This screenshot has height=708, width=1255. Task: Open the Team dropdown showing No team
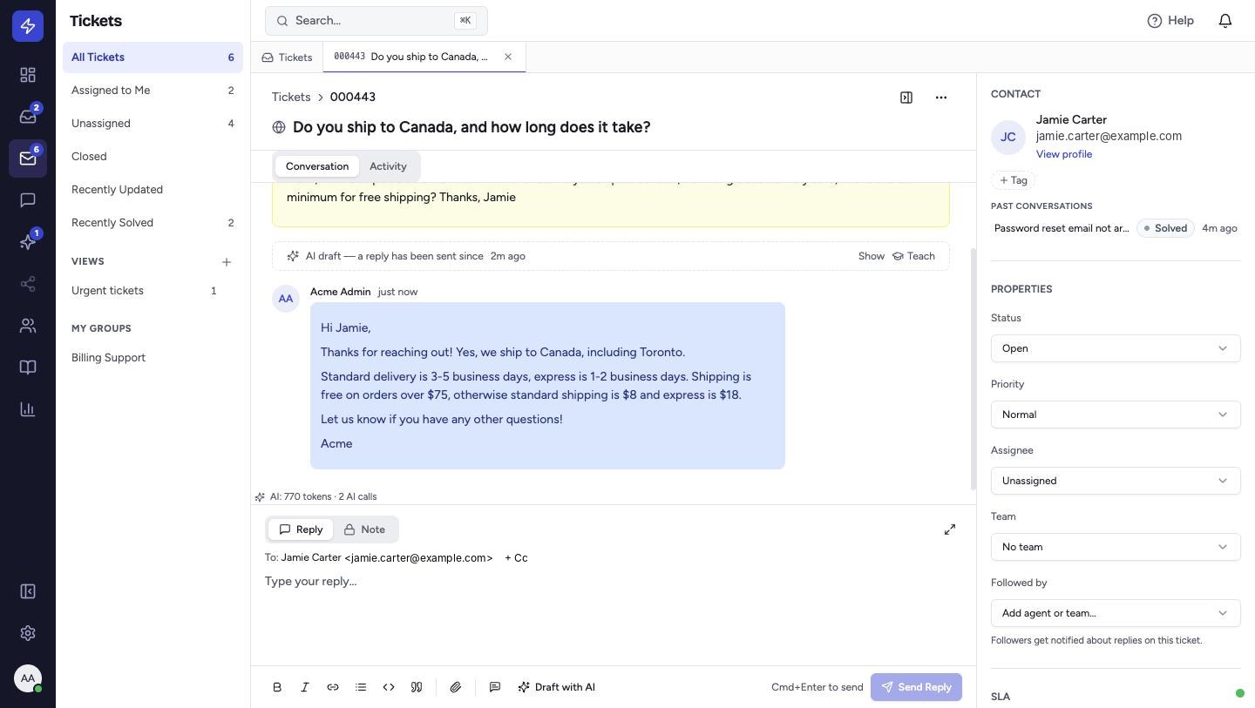pyautogui.click(x=1116, y=547)
